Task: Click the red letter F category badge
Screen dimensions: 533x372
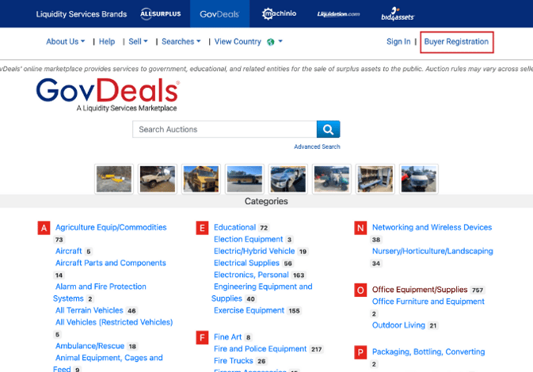Action: (x=202, y=338)
